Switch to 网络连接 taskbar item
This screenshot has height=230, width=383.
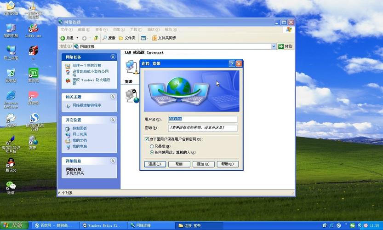tap(151, 225)
